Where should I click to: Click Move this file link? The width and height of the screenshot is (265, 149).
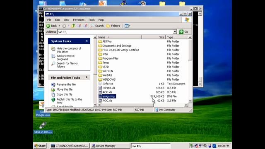coord(65,89)
